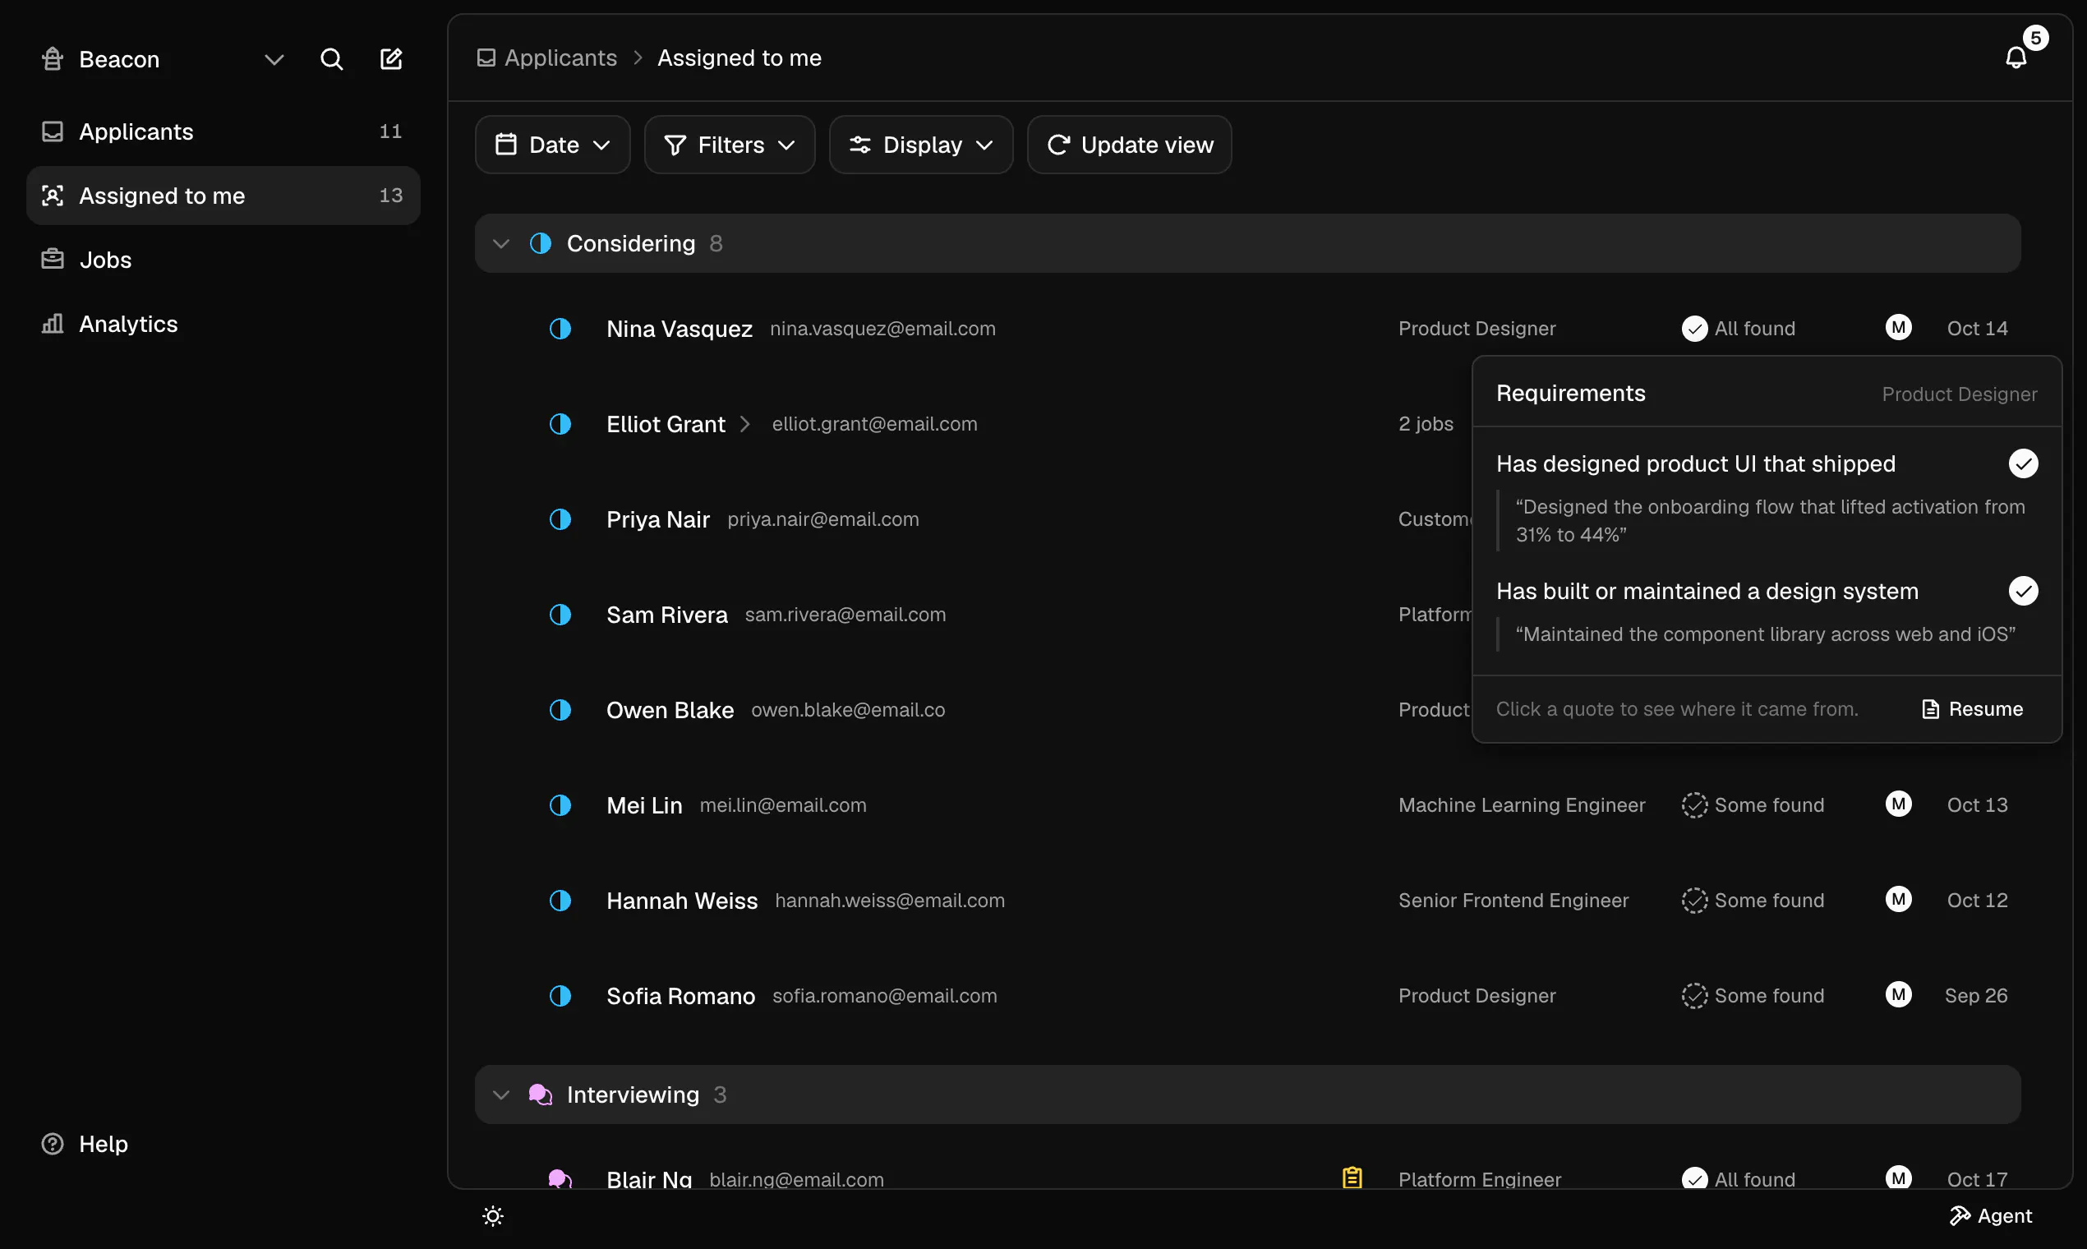The image size is (2087, 1249).
Task: Open the Beacon workspace chevron menu
Action: click(x=274, y=60)
